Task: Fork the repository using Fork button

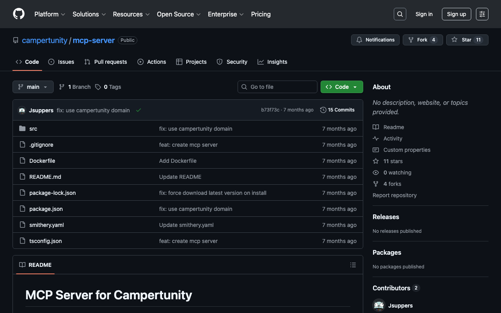Action: click(x=422, y=40)
